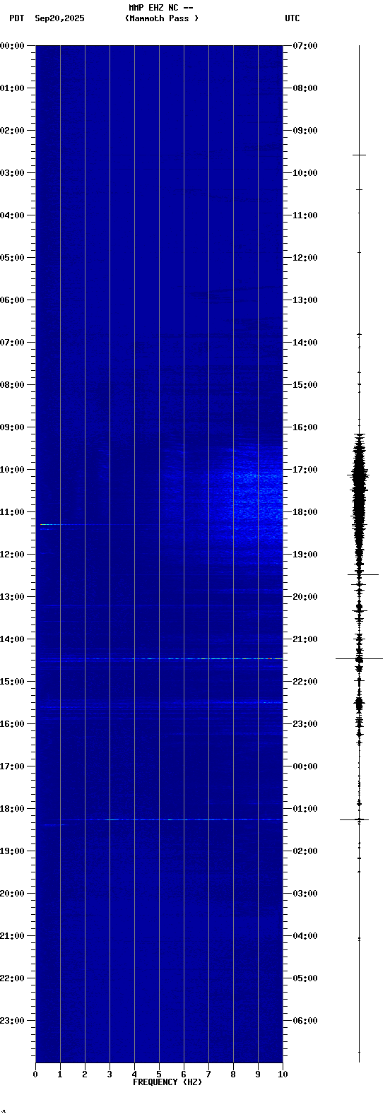Click UTC time label 03:00
390x1119 pixels.
point(305,894)
